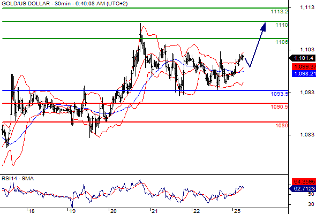The height and width of the screenshot is (214, 316).
Task: Click the date marker 21 on time axis
Action: (x=154, y=211)
